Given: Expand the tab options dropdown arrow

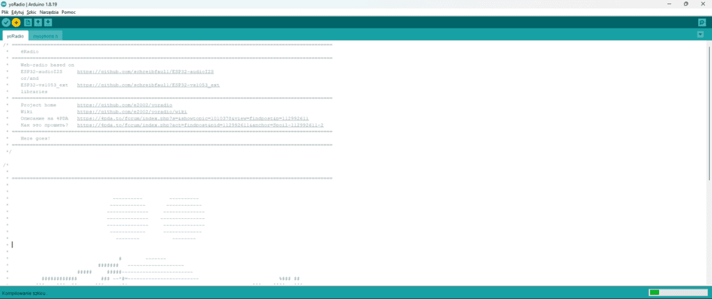Looking at the screenshot, I should pos(702,35).
